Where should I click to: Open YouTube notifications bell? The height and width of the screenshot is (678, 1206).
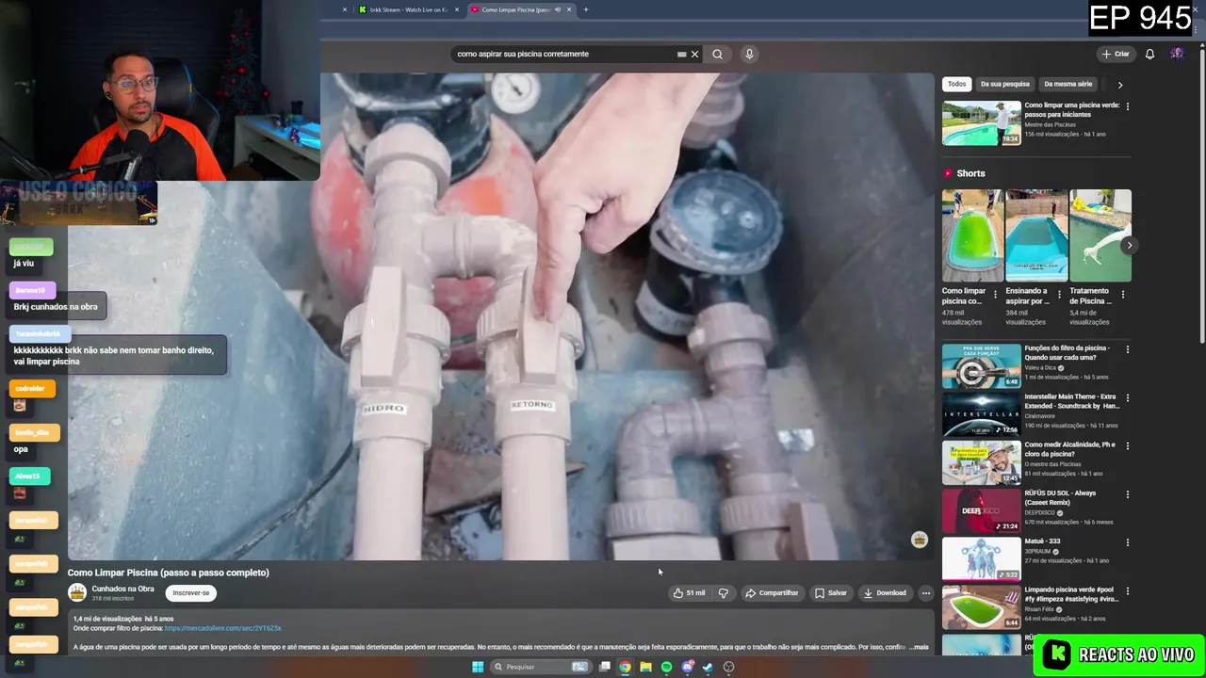click(1149, 54)
